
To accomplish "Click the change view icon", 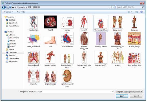I will coord(129,12).
